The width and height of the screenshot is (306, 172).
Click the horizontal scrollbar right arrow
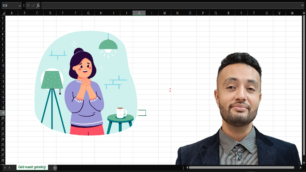click(x=300, y=167)
